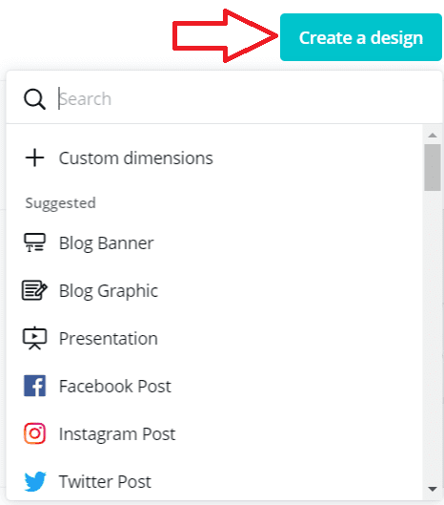Click the Facebook logo icon
Screen dimensions: 444x505
34,386
